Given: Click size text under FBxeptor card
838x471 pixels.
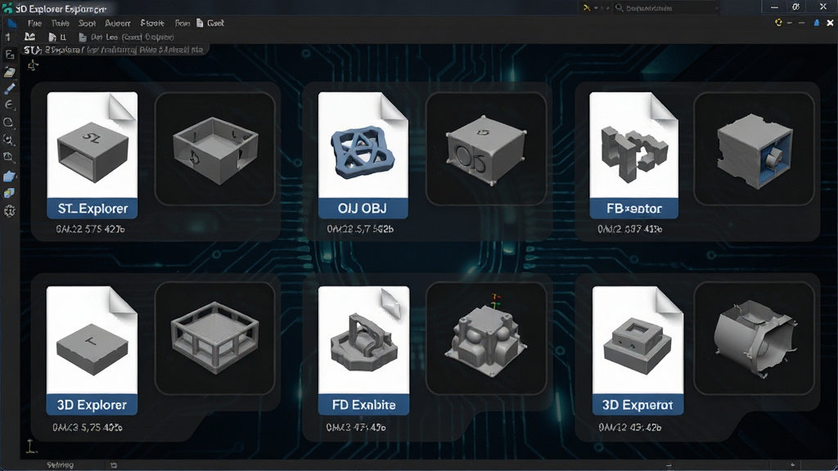Looking at the screenshot, I should tap(629, 229).
